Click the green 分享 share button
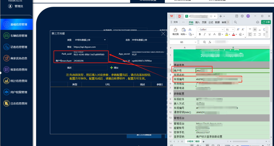This screenshot has height=146, width=274. tap(266, 22)
